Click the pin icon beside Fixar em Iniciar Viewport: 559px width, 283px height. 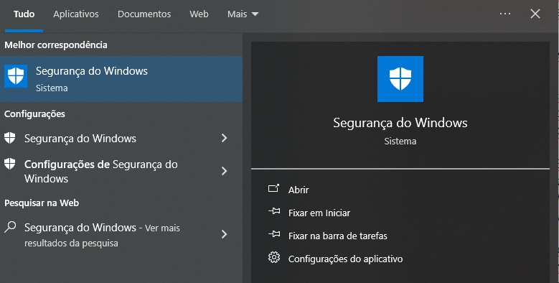pos(274,211)
